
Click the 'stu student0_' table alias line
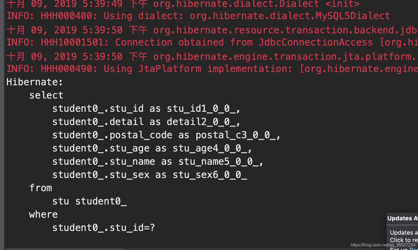point(89,201)
